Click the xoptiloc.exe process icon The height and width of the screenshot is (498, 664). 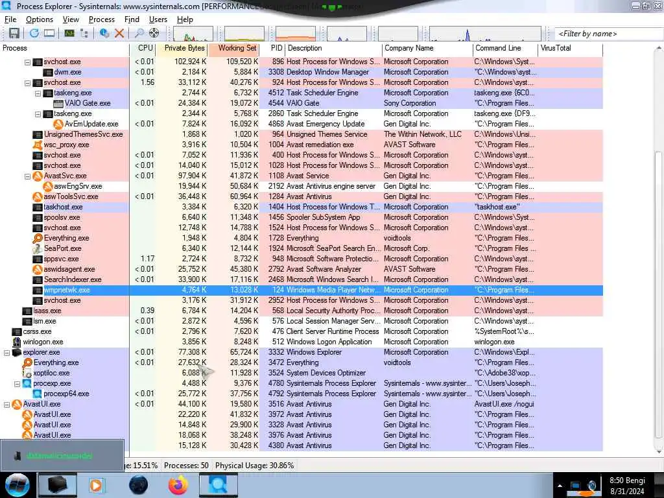pos(27,373)
